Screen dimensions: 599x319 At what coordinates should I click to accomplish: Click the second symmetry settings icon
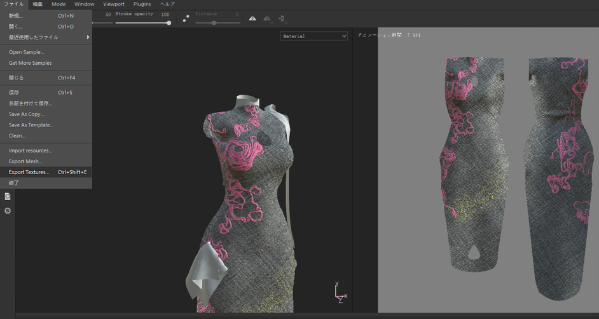point(267,19)
